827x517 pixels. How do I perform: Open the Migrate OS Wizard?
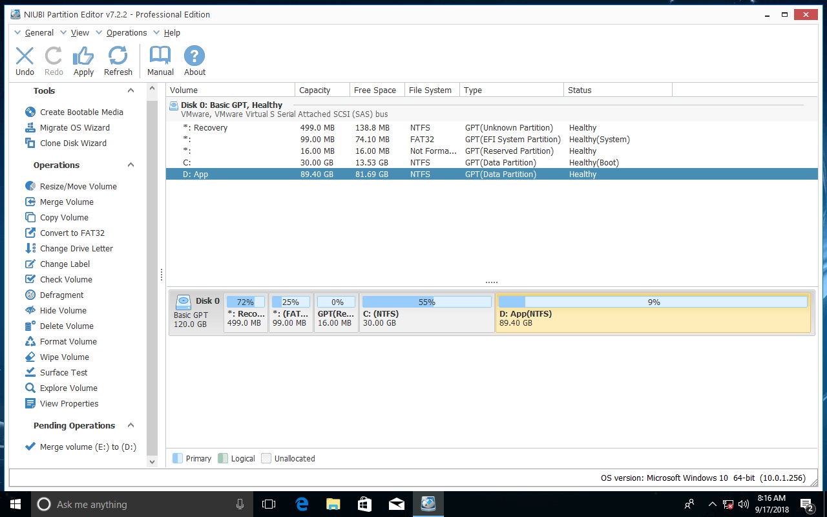pos(75,127)
